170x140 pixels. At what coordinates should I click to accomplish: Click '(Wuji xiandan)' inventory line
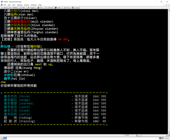coord(29,22)
